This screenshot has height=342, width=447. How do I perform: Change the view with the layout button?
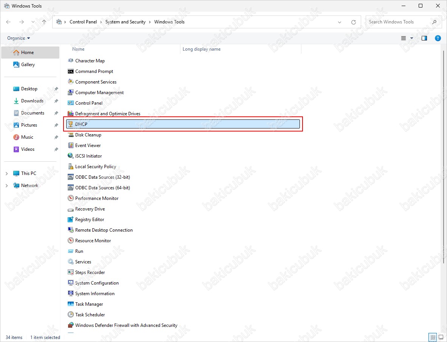404,38
